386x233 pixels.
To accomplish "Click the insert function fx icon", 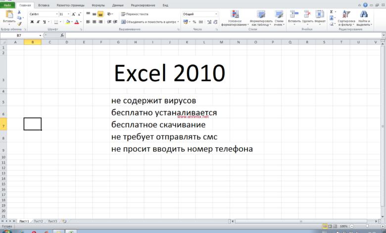I will [62, 36].
